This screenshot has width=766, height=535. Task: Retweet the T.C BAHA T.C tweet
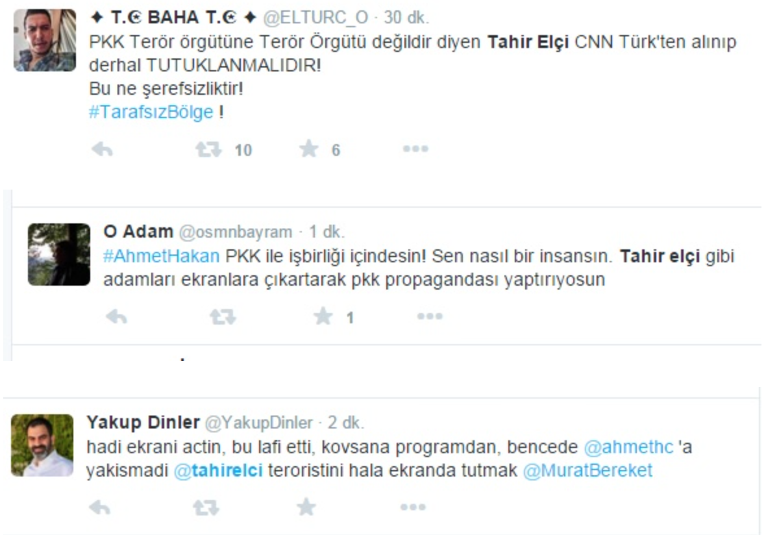208,149
